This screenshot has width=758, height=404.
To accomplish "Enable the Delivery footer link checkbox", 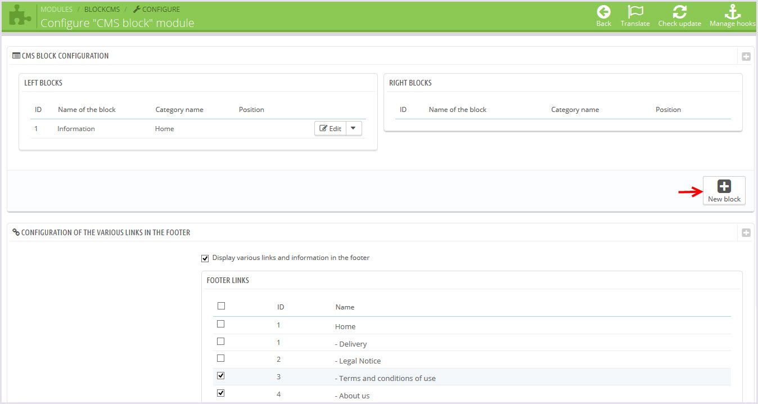I will [x=221, y=342].
